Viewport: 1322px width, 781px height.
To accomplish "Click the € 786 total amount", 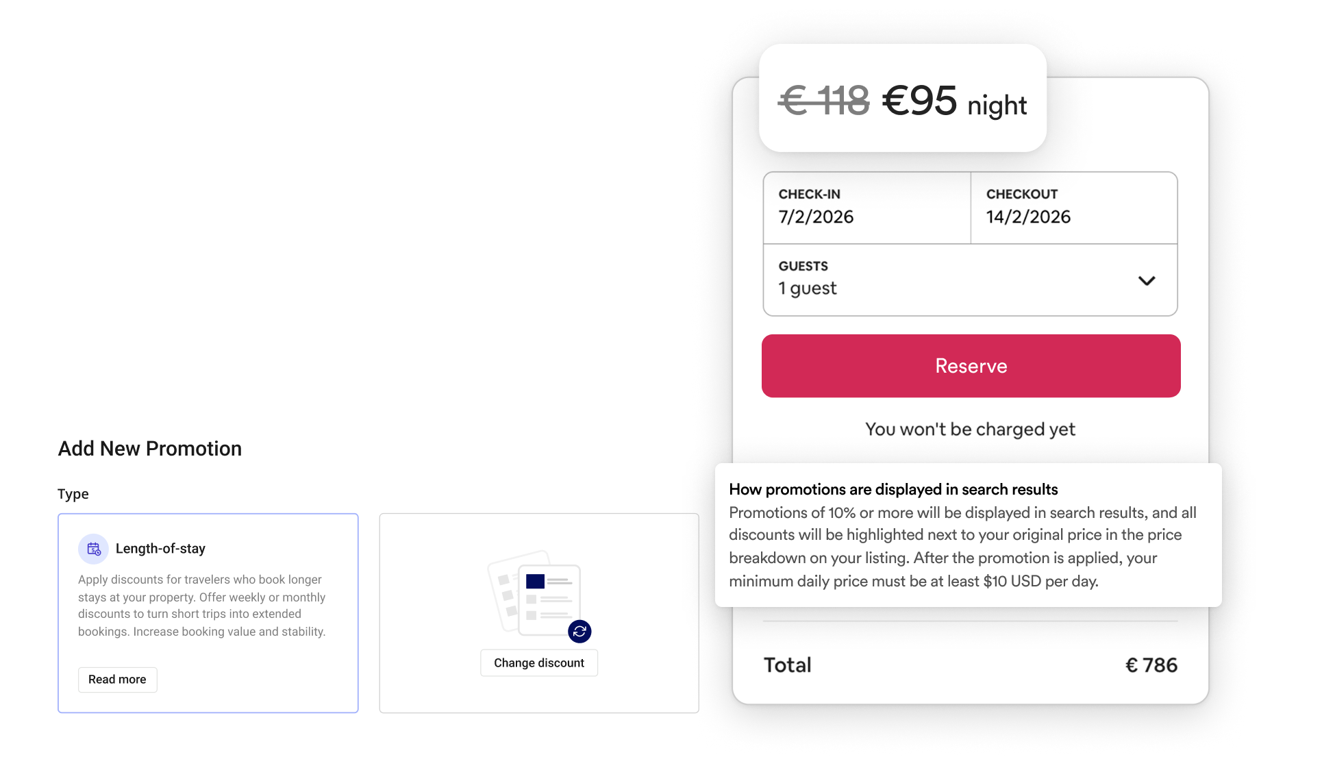I will point(1151,665).
